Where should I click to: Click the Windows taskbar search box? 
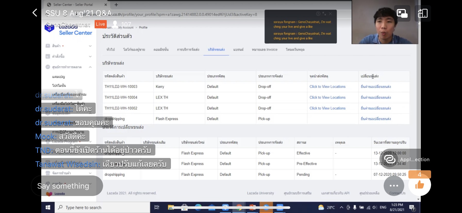point(102,207)
